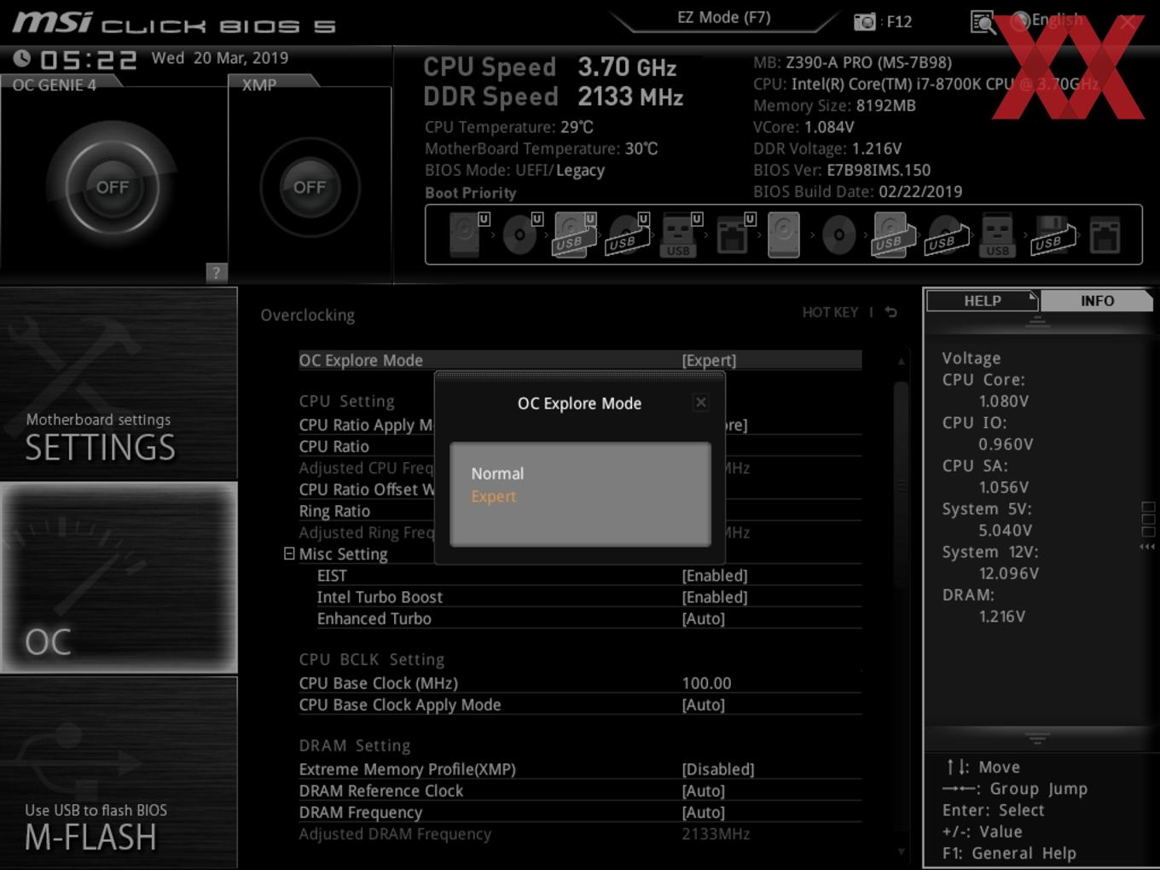
Task: Change Intel Turbo Boost [Enabled] value
Action: click(715, 597)
